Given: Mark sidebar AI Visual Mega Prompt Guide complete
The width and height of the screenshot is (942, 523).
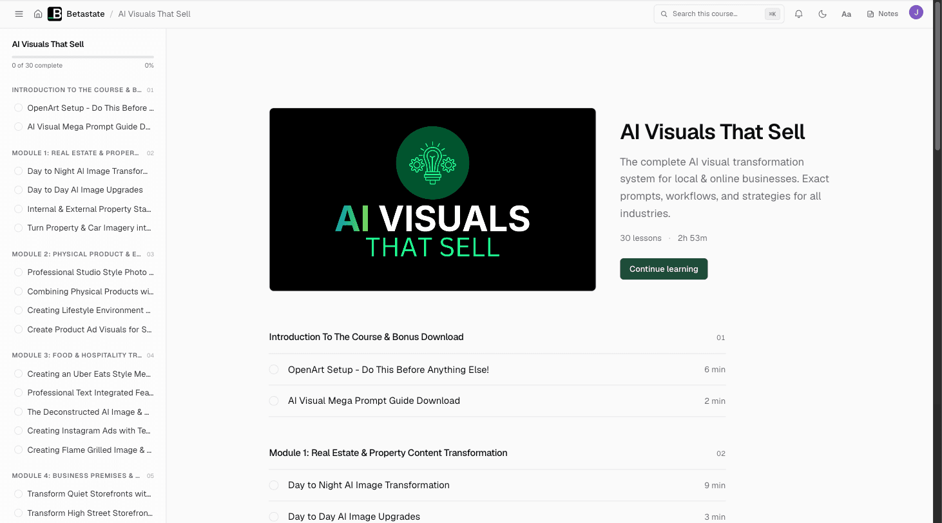Looking at the screenshot, I should pos(19,127).
